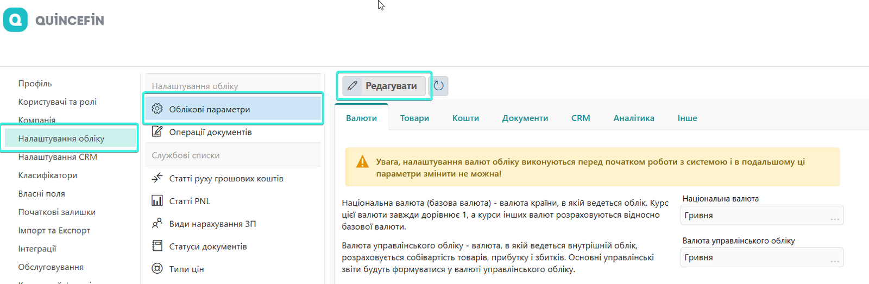Click the Статті PNL chart icon

157,201
